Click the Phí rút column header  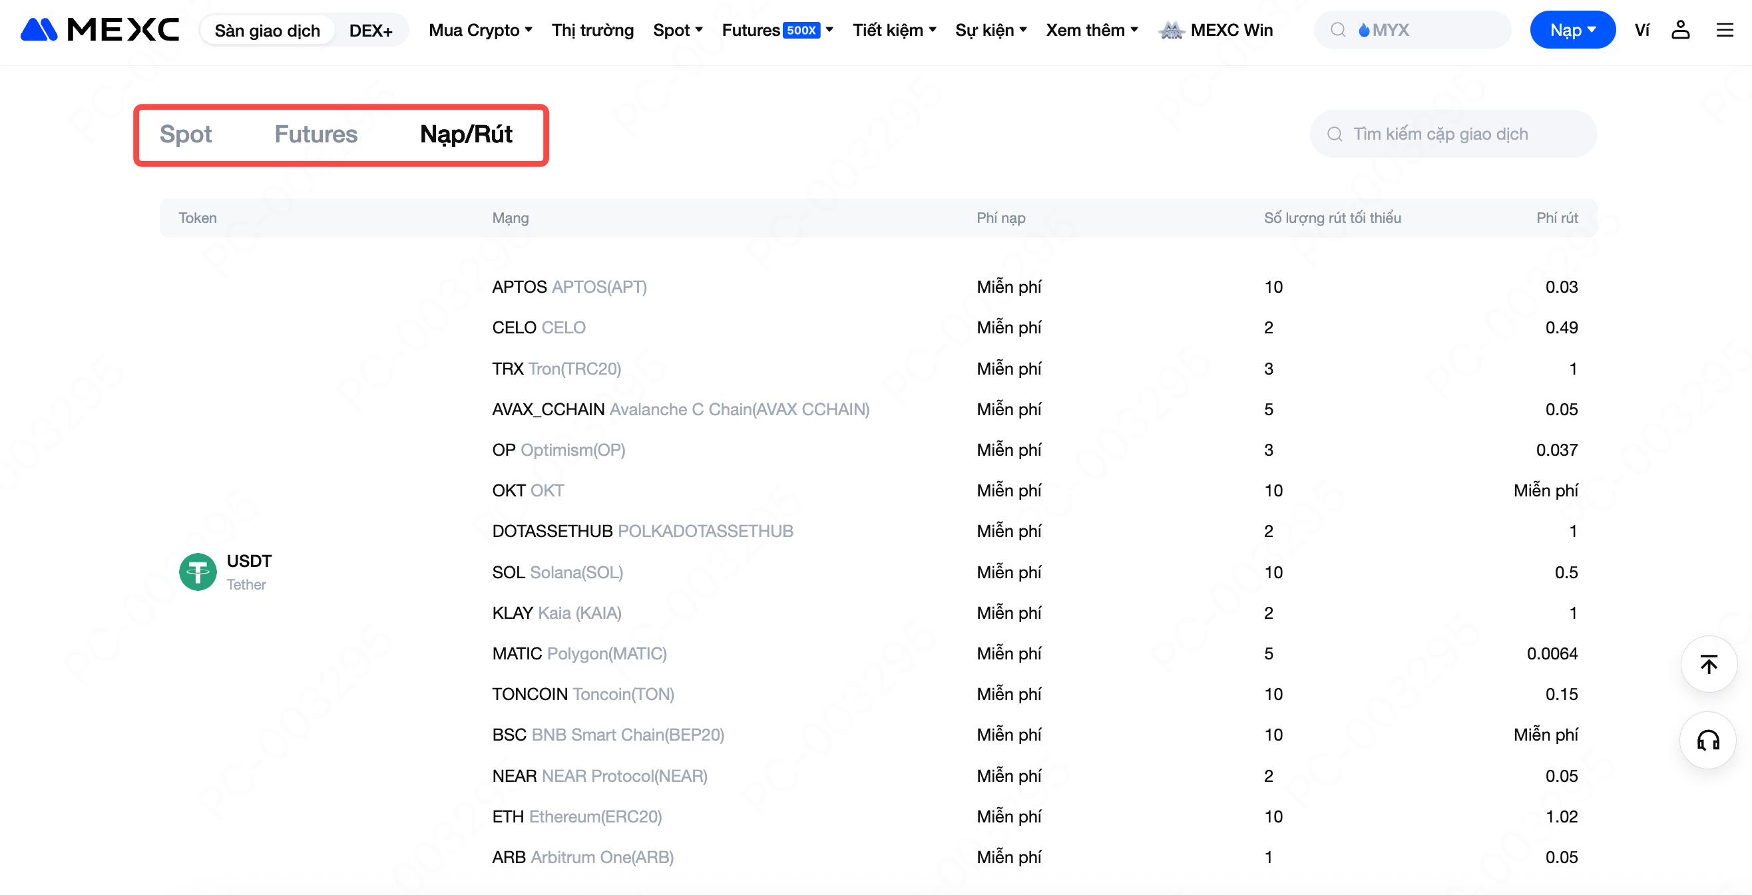(x=1557, y=218)
